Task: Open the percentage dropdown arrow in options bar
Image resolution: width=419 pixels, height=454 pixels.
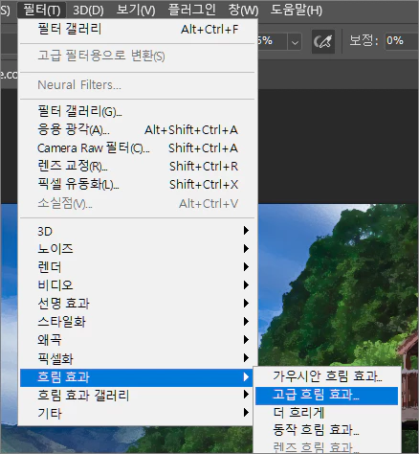Action: (x=295, y=41)
